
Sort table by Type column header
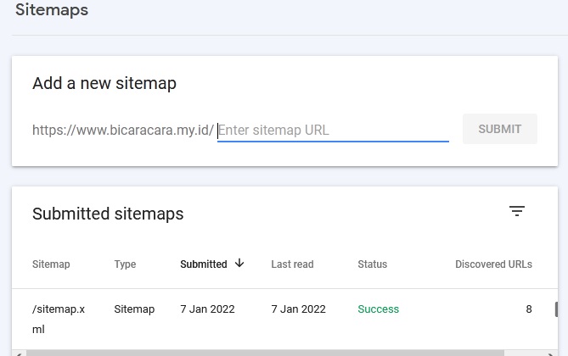coord(125,264)
